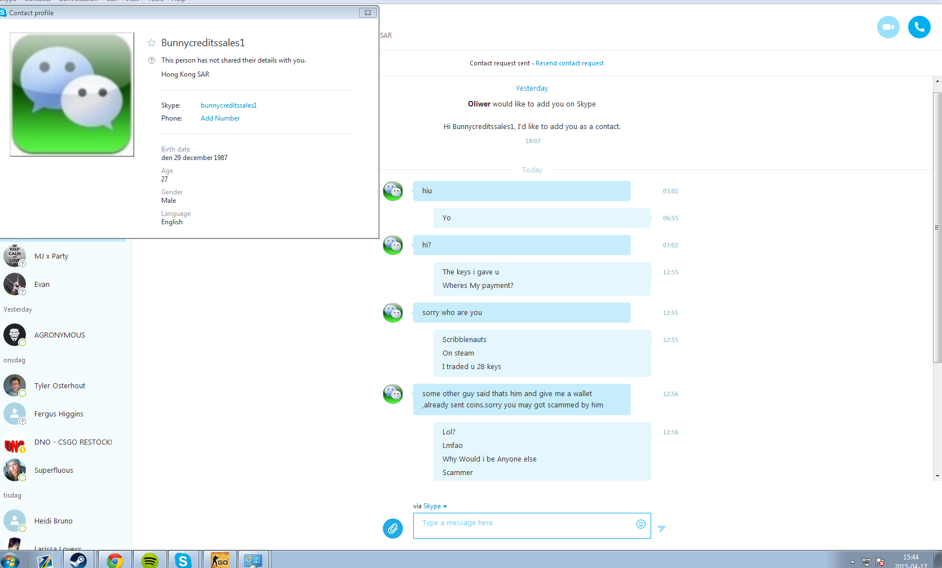The image size is (942, 568).
Task: Show hidden system tray icons
Action: [x=852, y=562]
